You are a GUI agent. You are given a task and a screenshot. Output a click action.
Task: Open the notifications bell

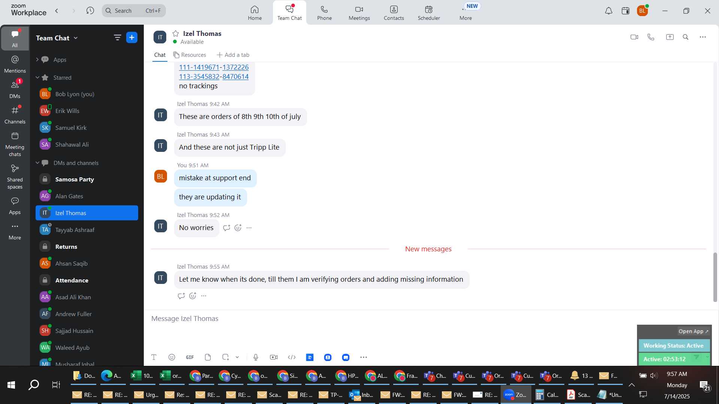tap(609, 11)
